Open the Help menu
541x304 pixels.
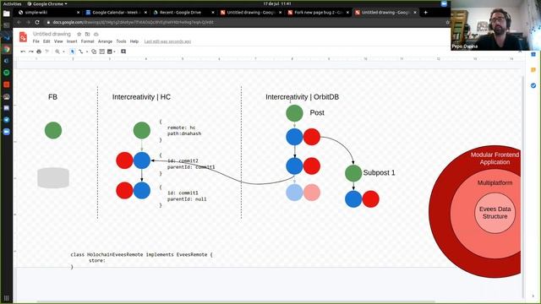134,41
